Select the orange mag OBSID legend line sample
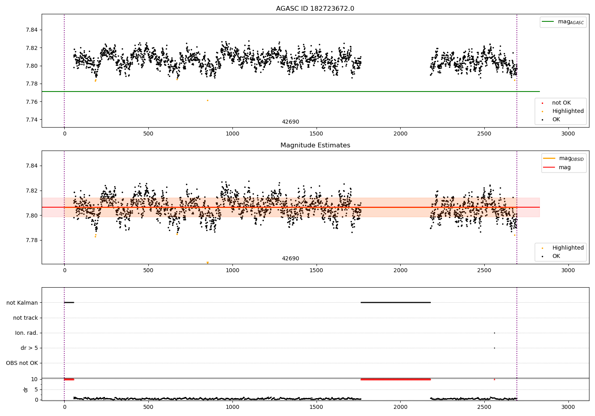The width and height of the screenshot is (595, 416). pyautogui.click(x=549, y=158)
